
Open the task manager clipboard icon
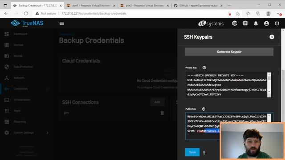coord(245,23)
